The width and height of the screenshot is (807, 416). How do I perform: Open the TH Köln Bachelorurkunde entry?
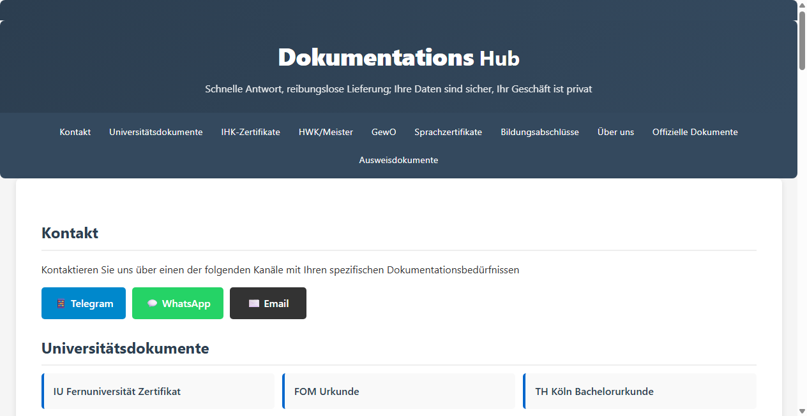tap(640, 391)
